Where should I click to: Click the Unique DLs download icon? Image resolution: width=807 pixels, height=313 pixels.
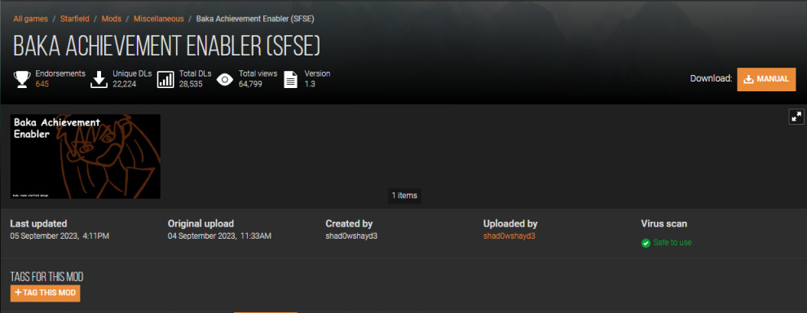click(99, 79)
